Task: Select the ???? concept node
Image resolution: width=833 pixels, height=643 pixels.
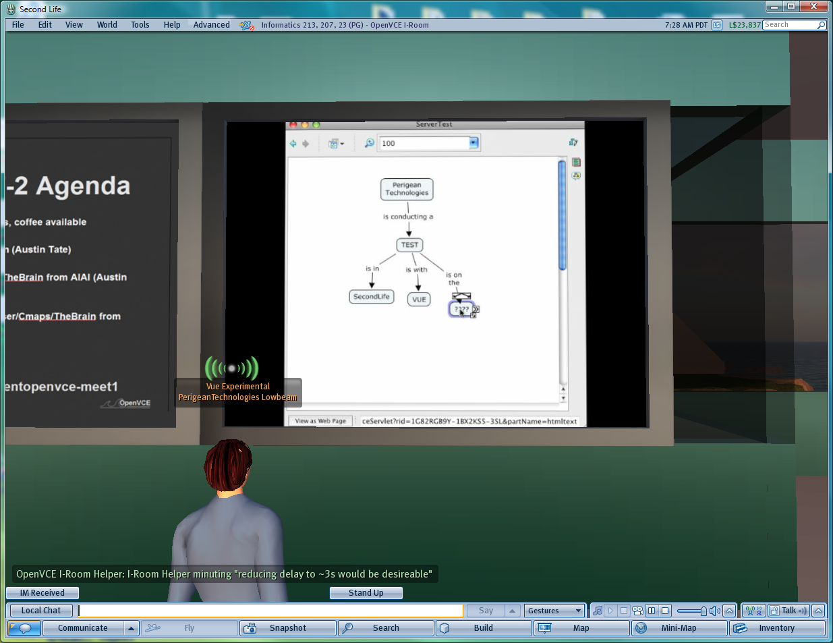Action: pos(461,309)
